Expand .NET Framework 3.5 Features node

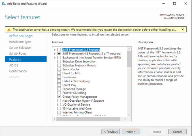[x=55, y=50]
